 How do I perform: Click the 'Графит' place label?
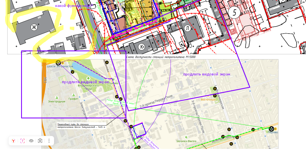[73, 99]
